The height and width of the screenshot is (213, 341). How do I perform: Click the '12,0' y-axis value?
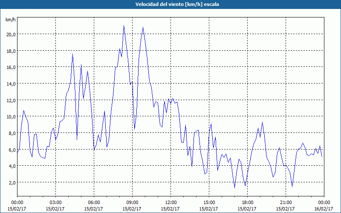coord(11,101)
